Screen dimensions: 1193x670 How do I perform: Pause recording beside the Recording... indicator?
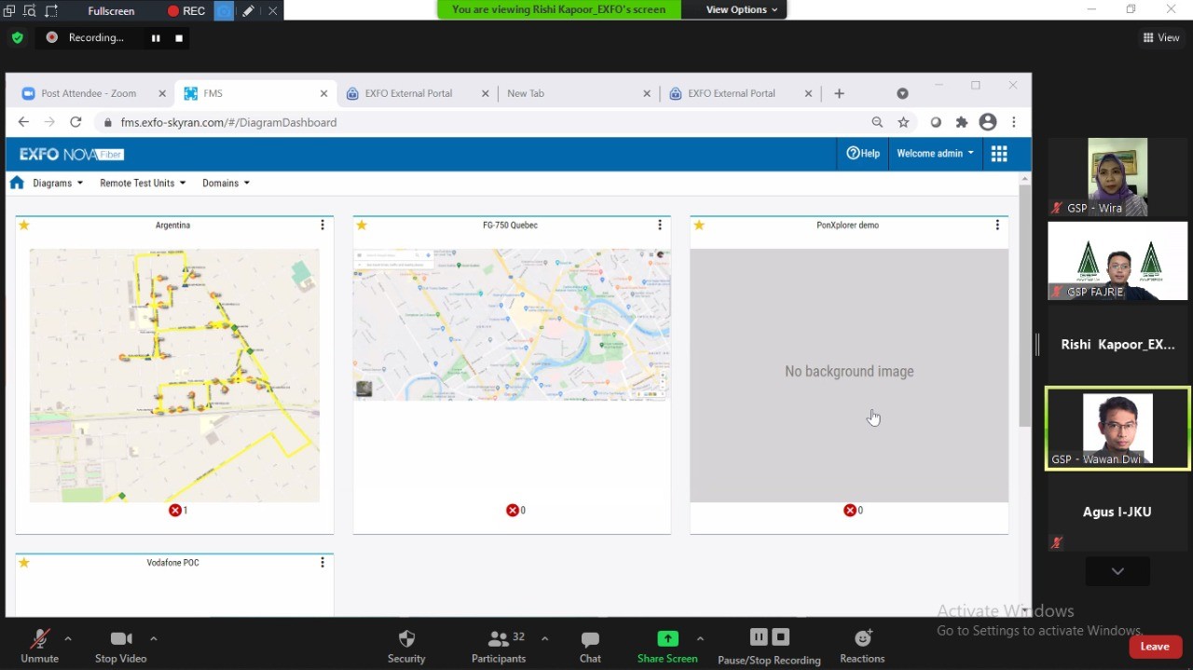click(x=156, y=38)
